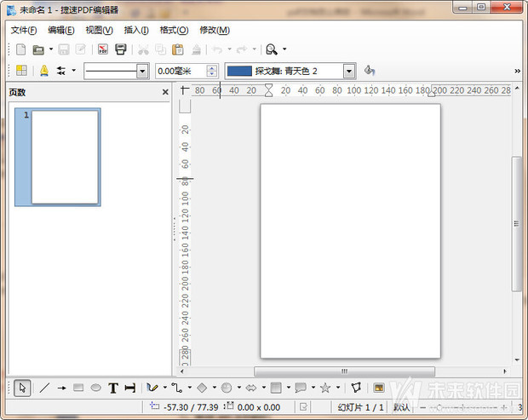
Task: Open the Zoom options dropdown arrow
Action: (x=284, y=49)
